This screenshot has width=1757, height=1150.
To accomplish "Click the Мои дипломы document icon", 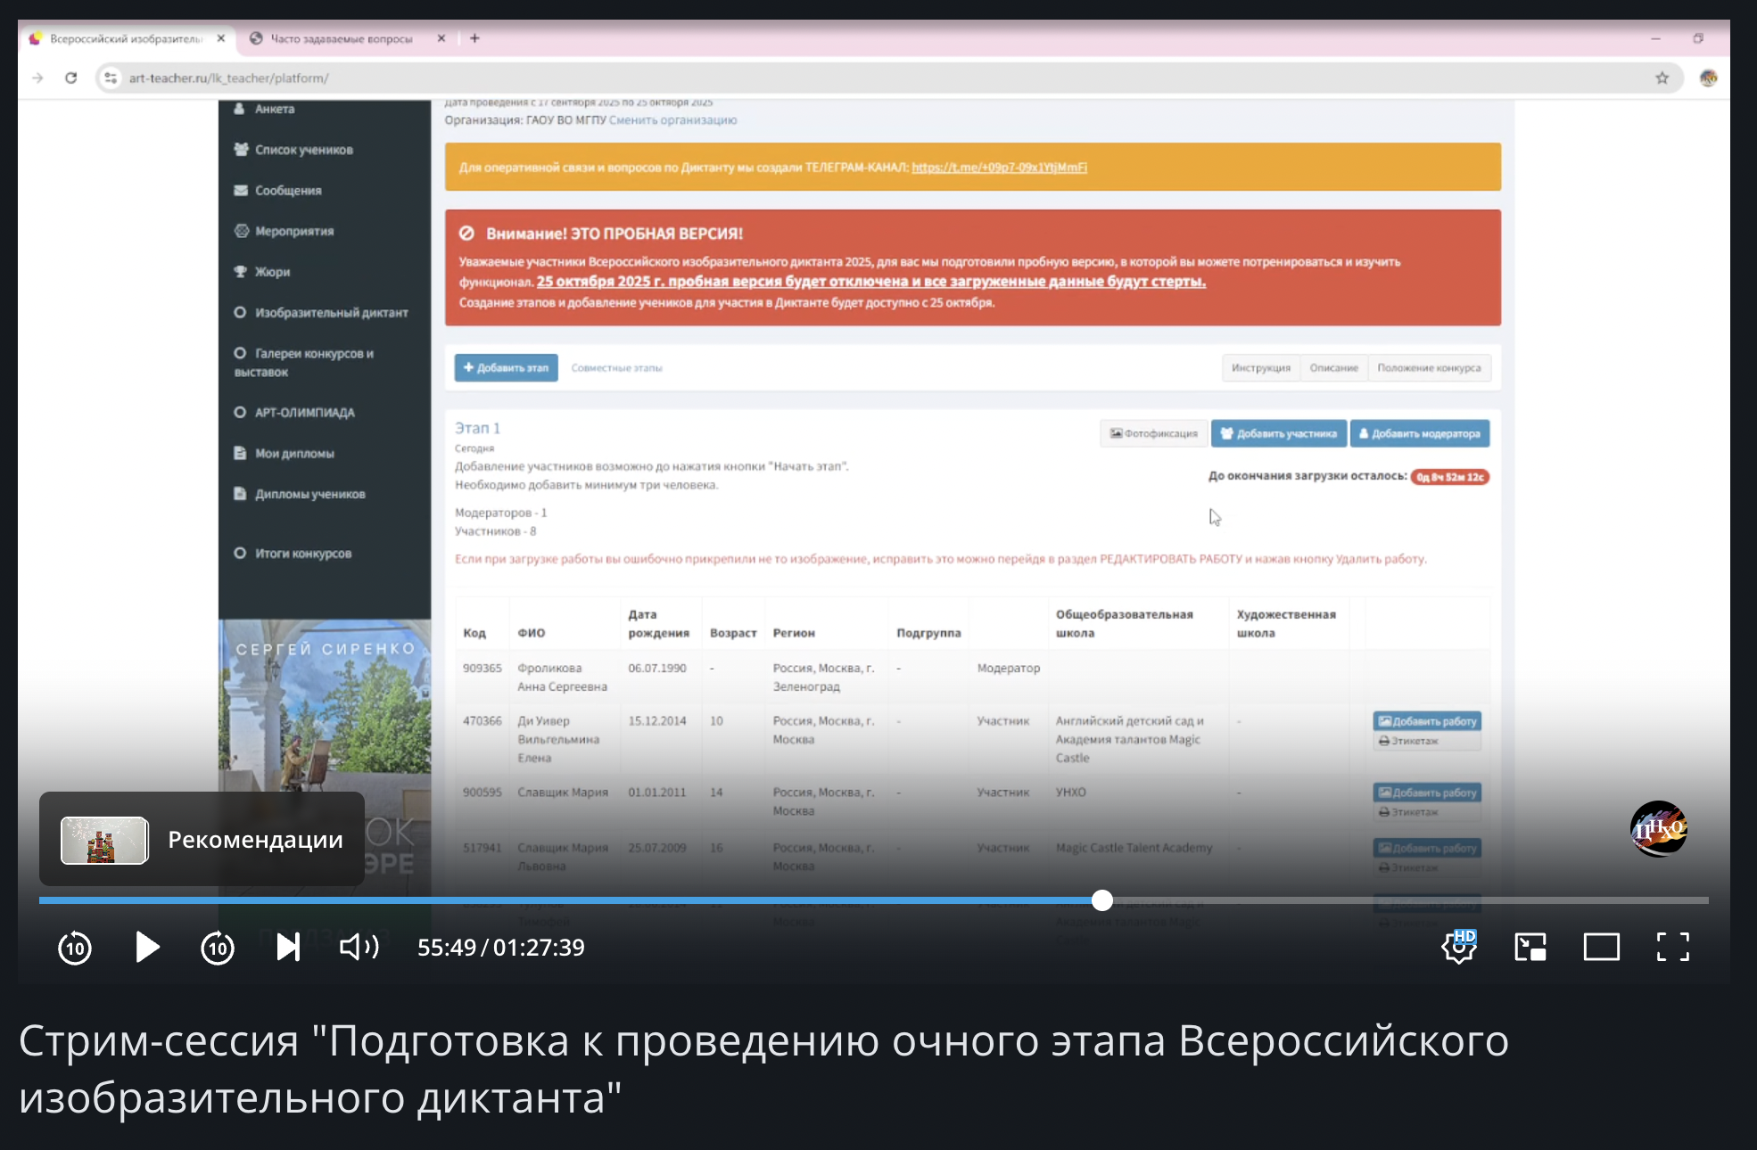I will click(x=240, y=453).
